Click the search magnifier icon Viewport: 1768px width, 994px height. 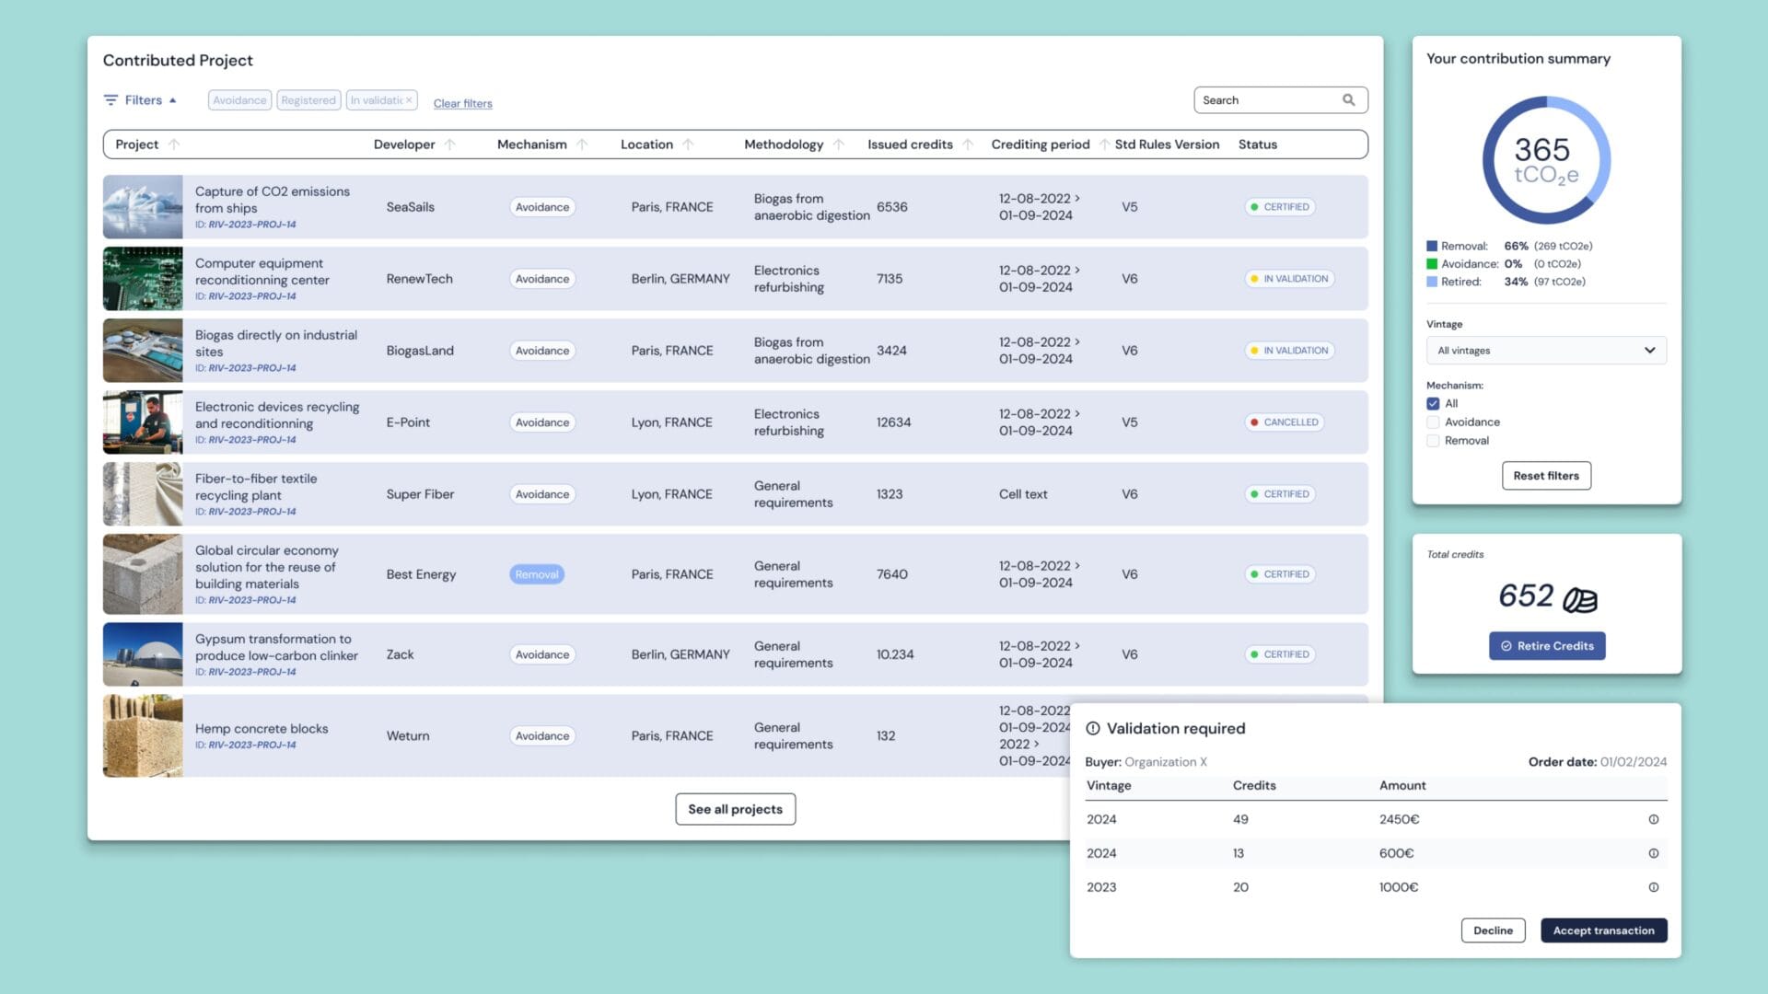tap(1348, 100)
